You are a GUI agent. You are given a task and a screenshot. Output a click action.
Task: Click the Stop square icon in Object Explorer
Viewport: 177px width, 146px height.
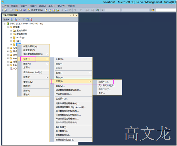19,19
